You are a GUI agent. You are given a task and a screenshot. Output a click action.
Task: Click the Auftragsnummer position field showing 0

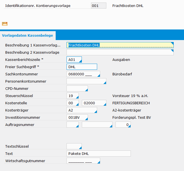pos(123,125)
